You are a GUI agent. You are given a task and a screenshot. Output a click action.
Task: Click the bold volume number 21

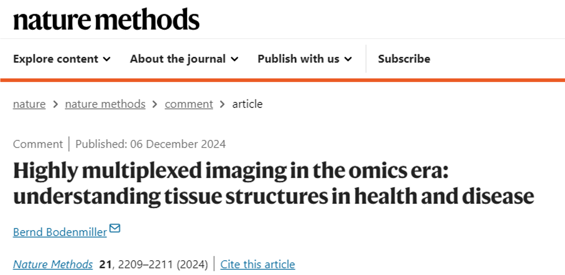105,264
